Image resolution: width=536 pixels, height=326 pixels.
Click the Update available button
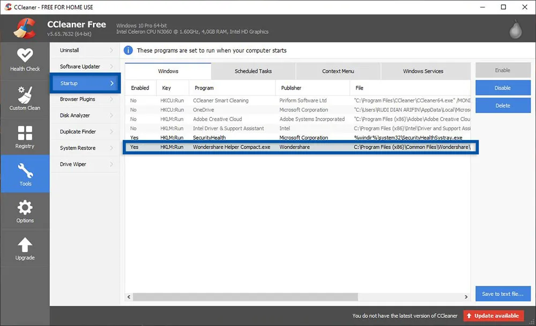(x=493, y=316)
